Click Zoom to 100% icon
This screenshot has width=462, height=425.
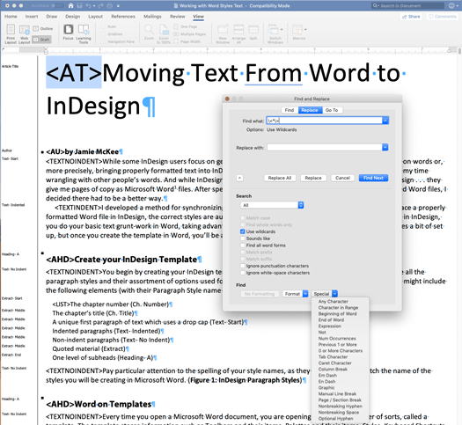tap(164, 33)
